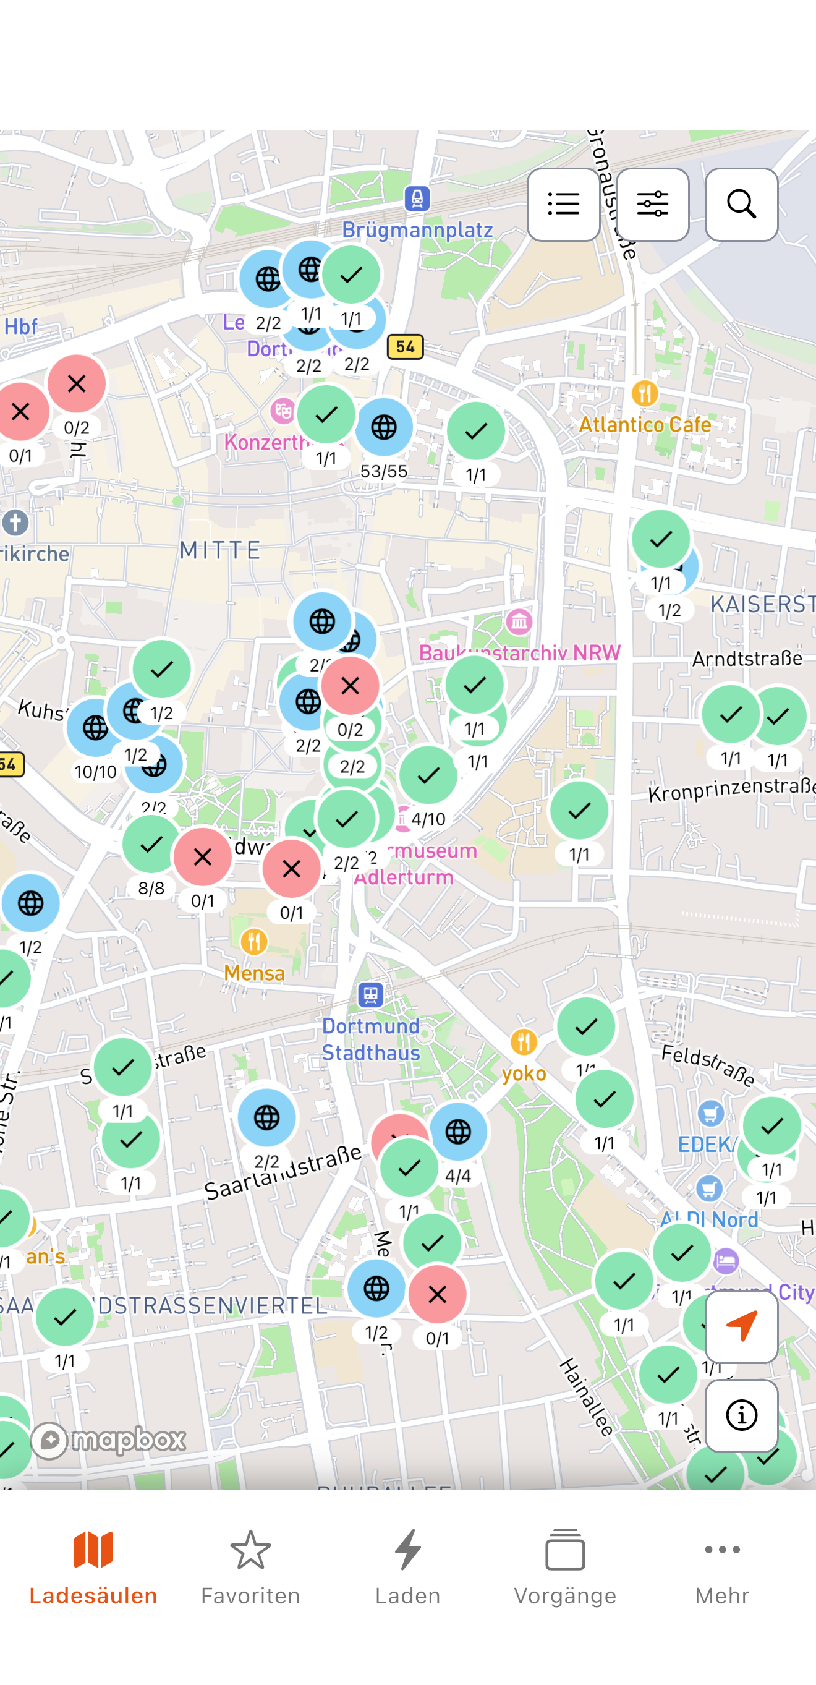Viewport: 816px width, 1685px height.
Task: Select the red 0/2 marker in center cluster
Action: [350, 686]
